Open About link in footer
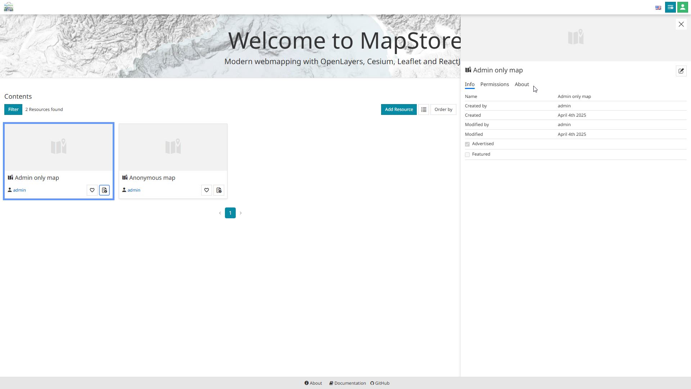The image size is (691, 389). pyautogui.click(x=313, y=383)
